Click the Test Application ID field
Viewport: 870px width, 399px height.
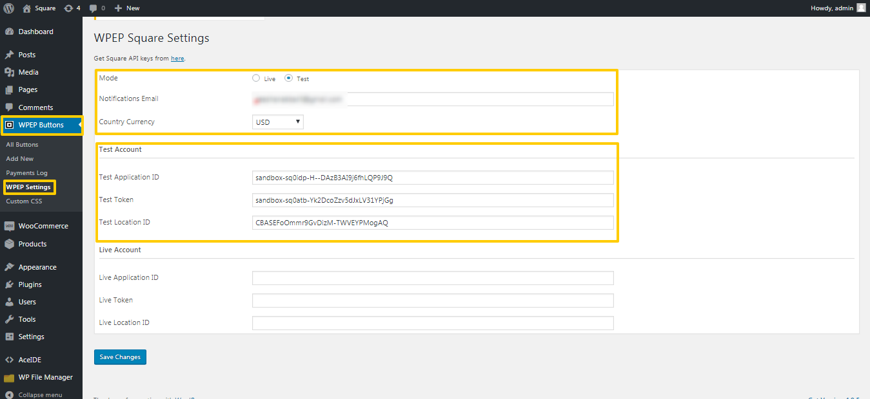click(433, 178)
